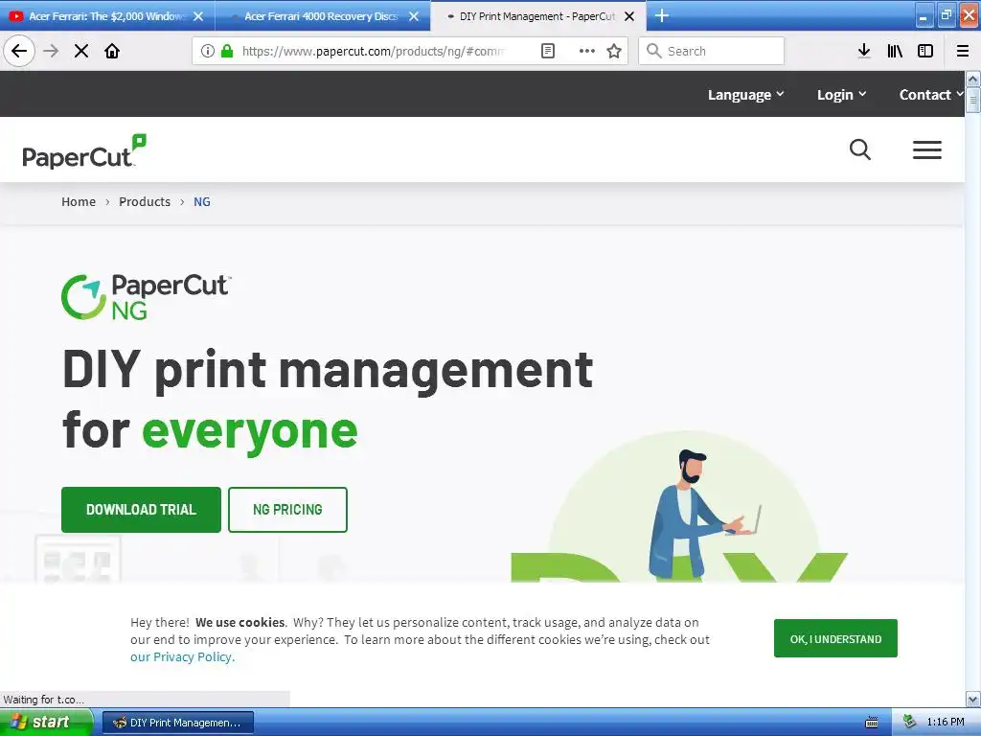The image size is (981, 736).
Task: Click the PaperCut logo in the header
Action: [84, 151]
